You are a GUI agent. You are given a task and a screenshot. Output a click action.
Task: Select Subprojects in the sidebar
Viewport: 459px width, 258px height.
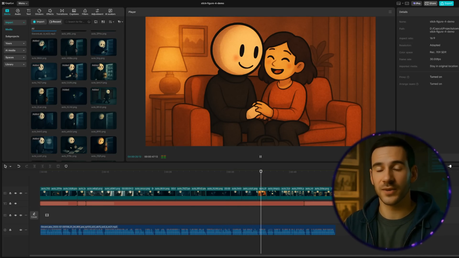[12, 36]
